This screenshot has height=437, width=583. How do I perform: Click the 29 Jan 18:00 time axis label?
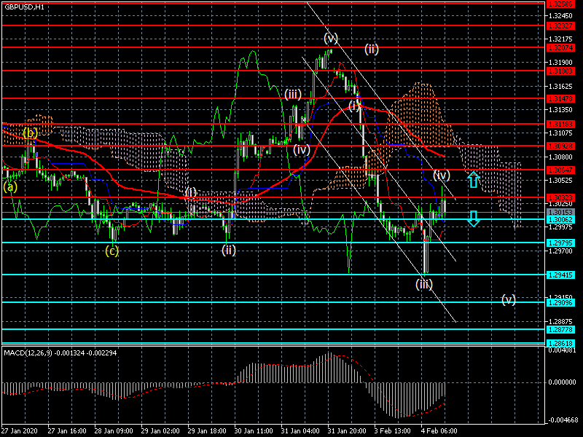point(207,431)
